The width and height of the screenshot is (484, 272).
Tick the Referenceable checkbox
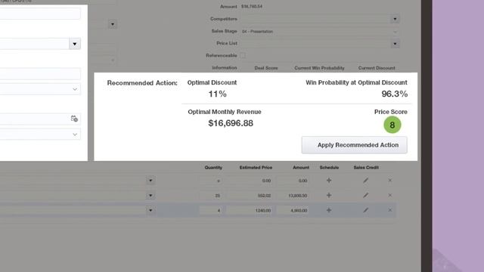pyautogui.click(x=243, y=55)
